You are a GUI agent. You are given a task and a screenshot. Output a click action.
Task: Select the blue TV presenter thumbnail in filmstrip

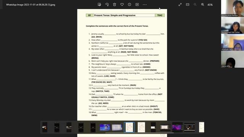(105, 127)
